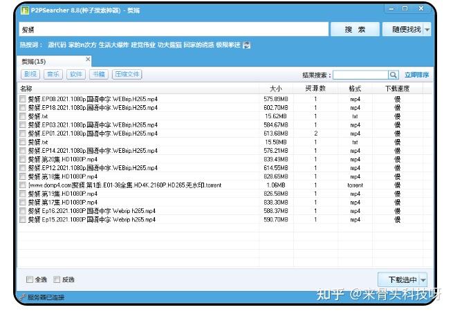Screen dimensions: 453x314
Task: Click hot search word 家的n次方
Action: pos(82,45)
